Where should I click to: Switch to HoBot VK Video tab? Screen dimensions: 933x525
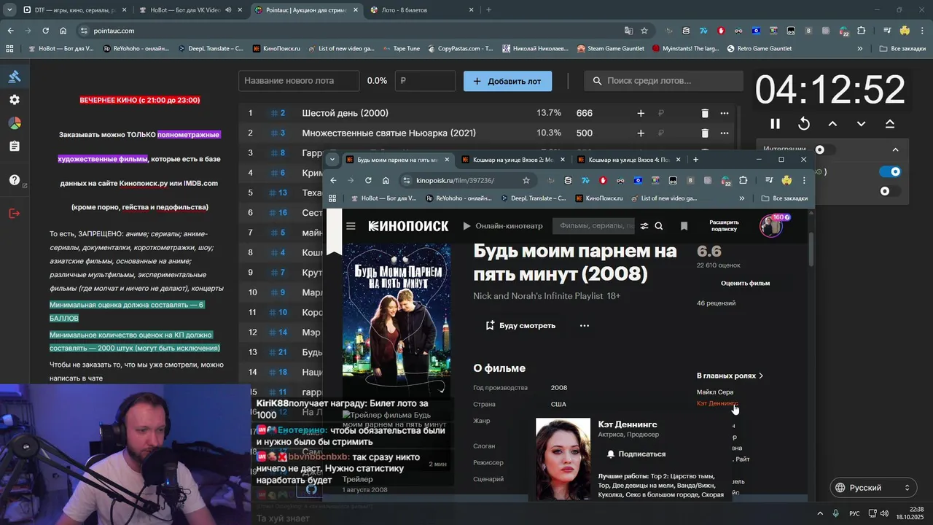[x=190, y=10]
